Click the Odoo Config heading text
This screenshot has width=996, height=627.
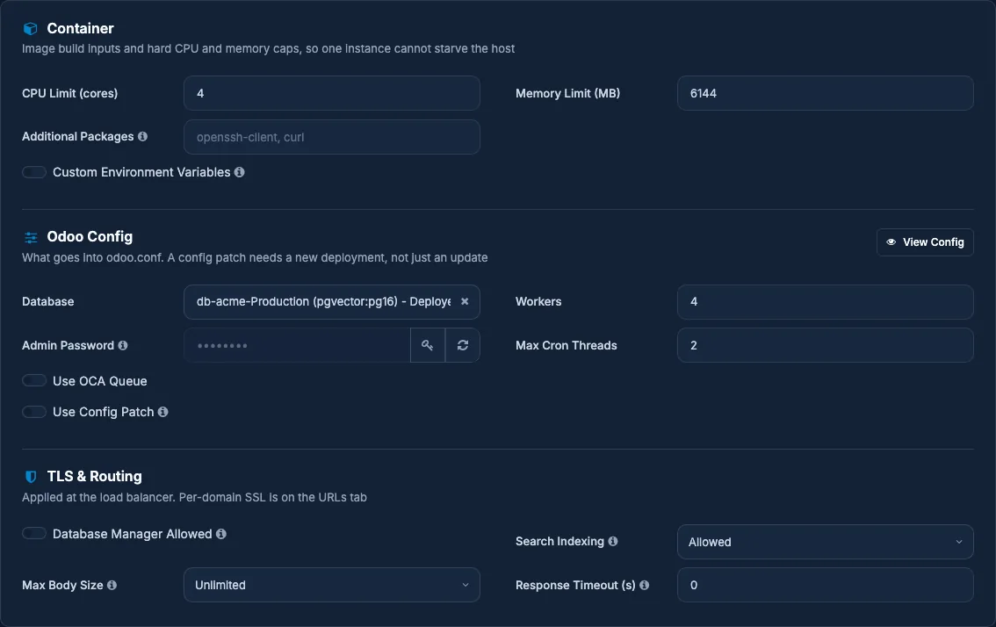point(90,237)
